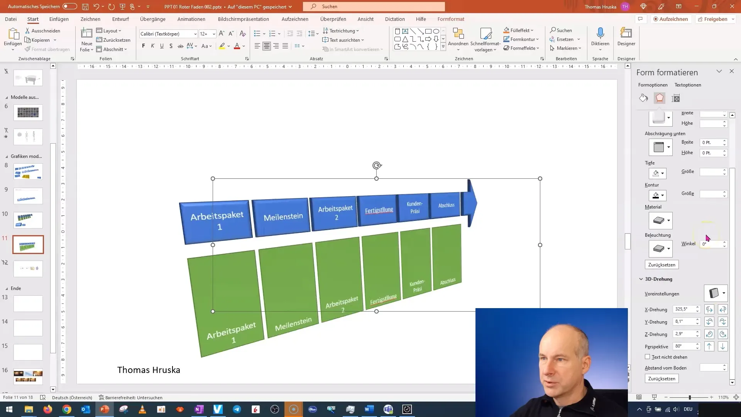
Task: Close the Form formatieren pane
Action: 732,71
